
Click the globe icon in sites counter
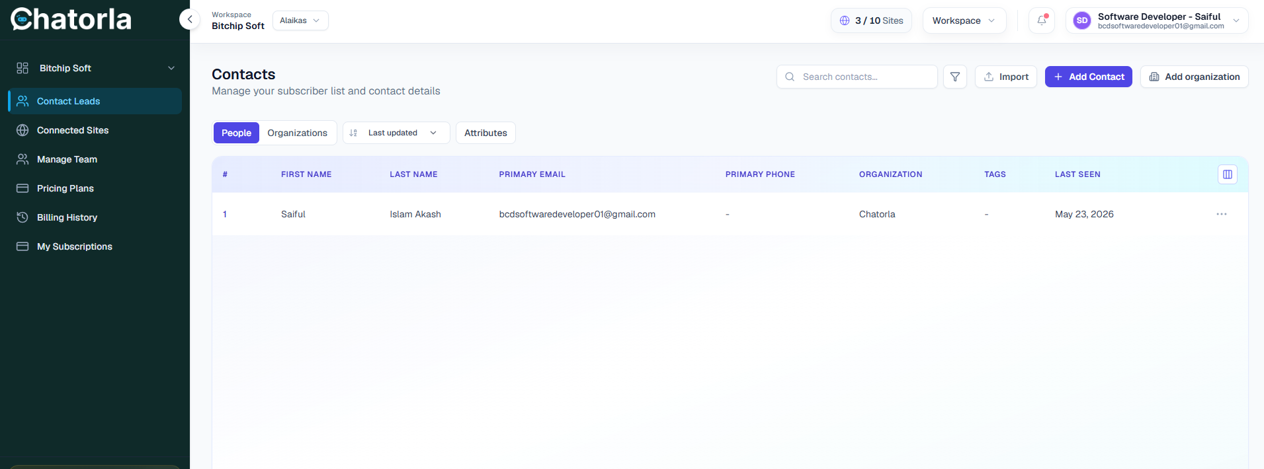point(845,20)
